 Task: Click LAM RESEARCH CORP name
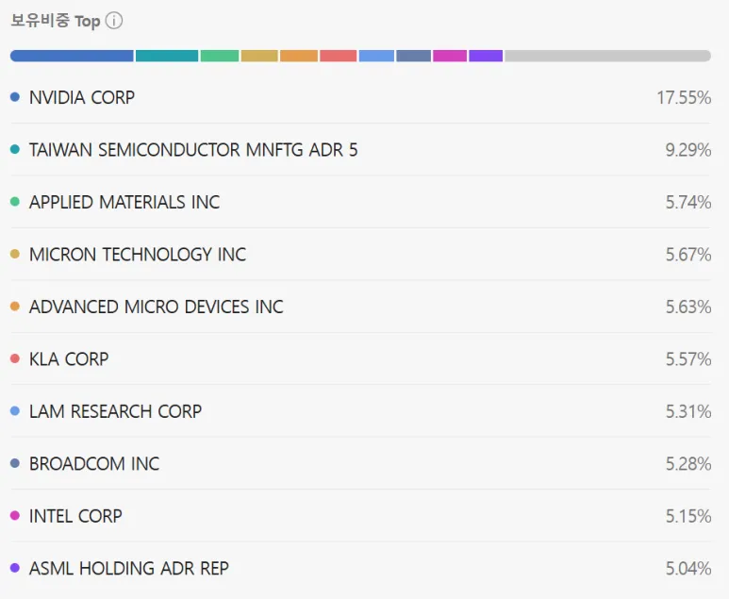tap(115, 411)
